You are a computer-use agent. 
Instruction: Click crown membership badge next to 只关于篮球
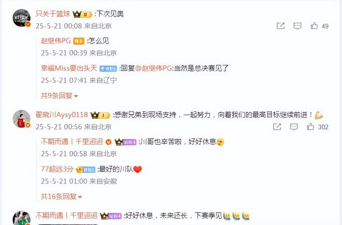(82, 15)
